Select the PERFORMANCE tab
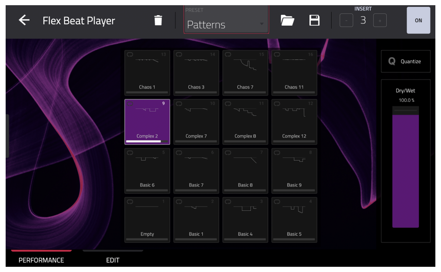This screenshot has height=272, width=441. [x=41, y=260]
